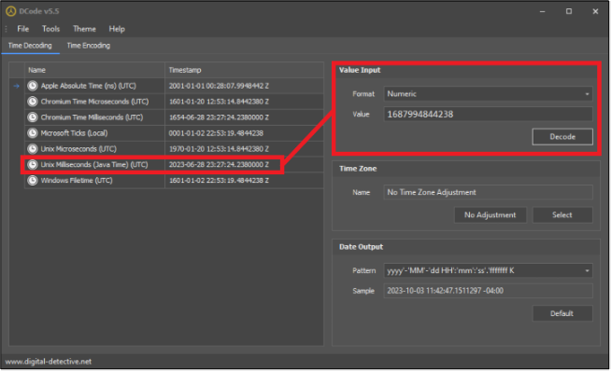Click timestamp 1970-01-20 12:53:14.8442380 Z

coord(219,149)
